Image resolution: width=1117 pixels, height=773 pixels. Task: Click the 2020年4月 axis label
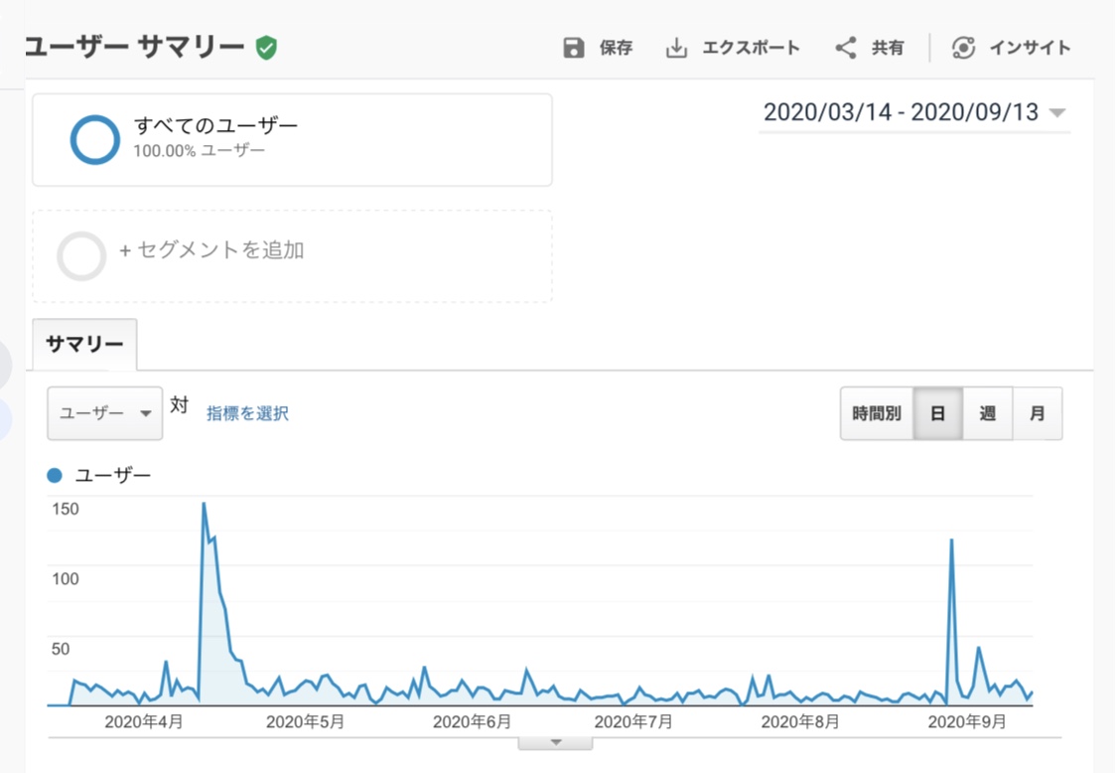pyautogui.click(x=144, y=722)
